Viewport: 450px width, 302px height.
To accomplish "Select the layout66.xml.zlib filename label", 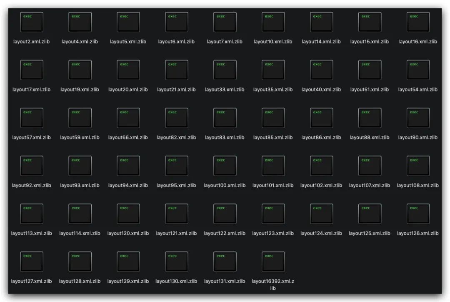I will coord(128,138).
